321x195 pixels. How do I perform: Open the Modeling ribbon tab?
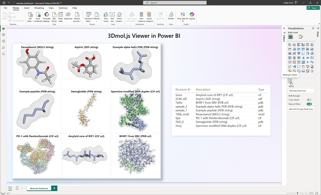tap(39, 8)
